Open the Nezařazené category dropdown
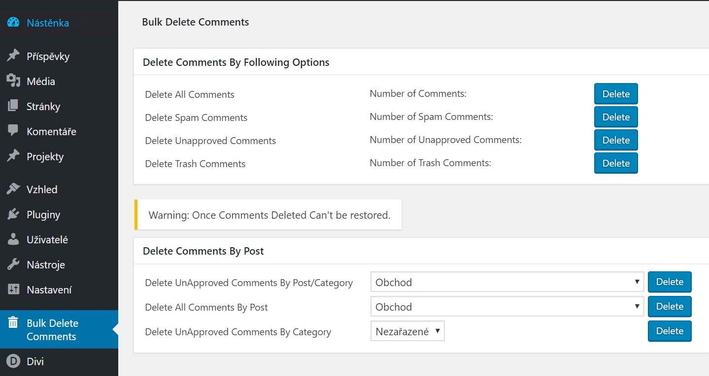This screenshot has height=376, width=709. (x=407, y=331)
